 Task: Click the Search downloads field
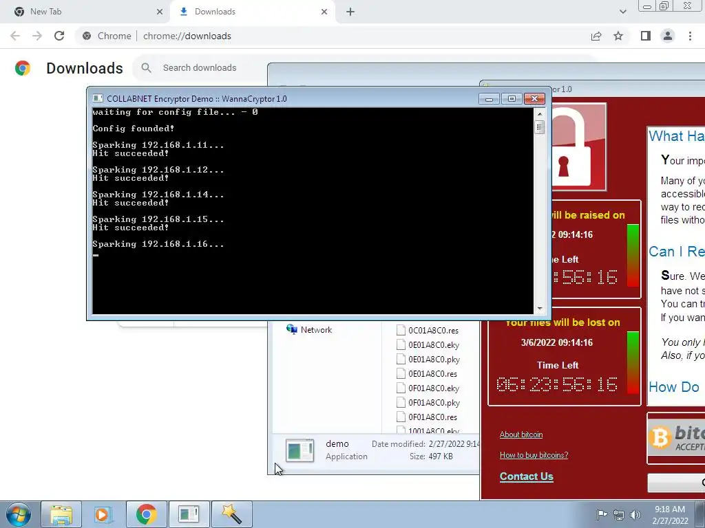click(200, 68)
